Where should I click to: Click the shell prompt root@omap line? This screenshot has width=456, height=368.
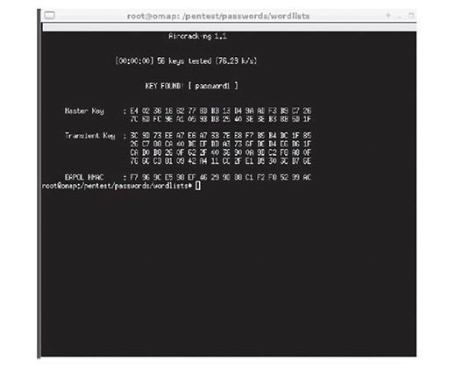coord(117,186)
